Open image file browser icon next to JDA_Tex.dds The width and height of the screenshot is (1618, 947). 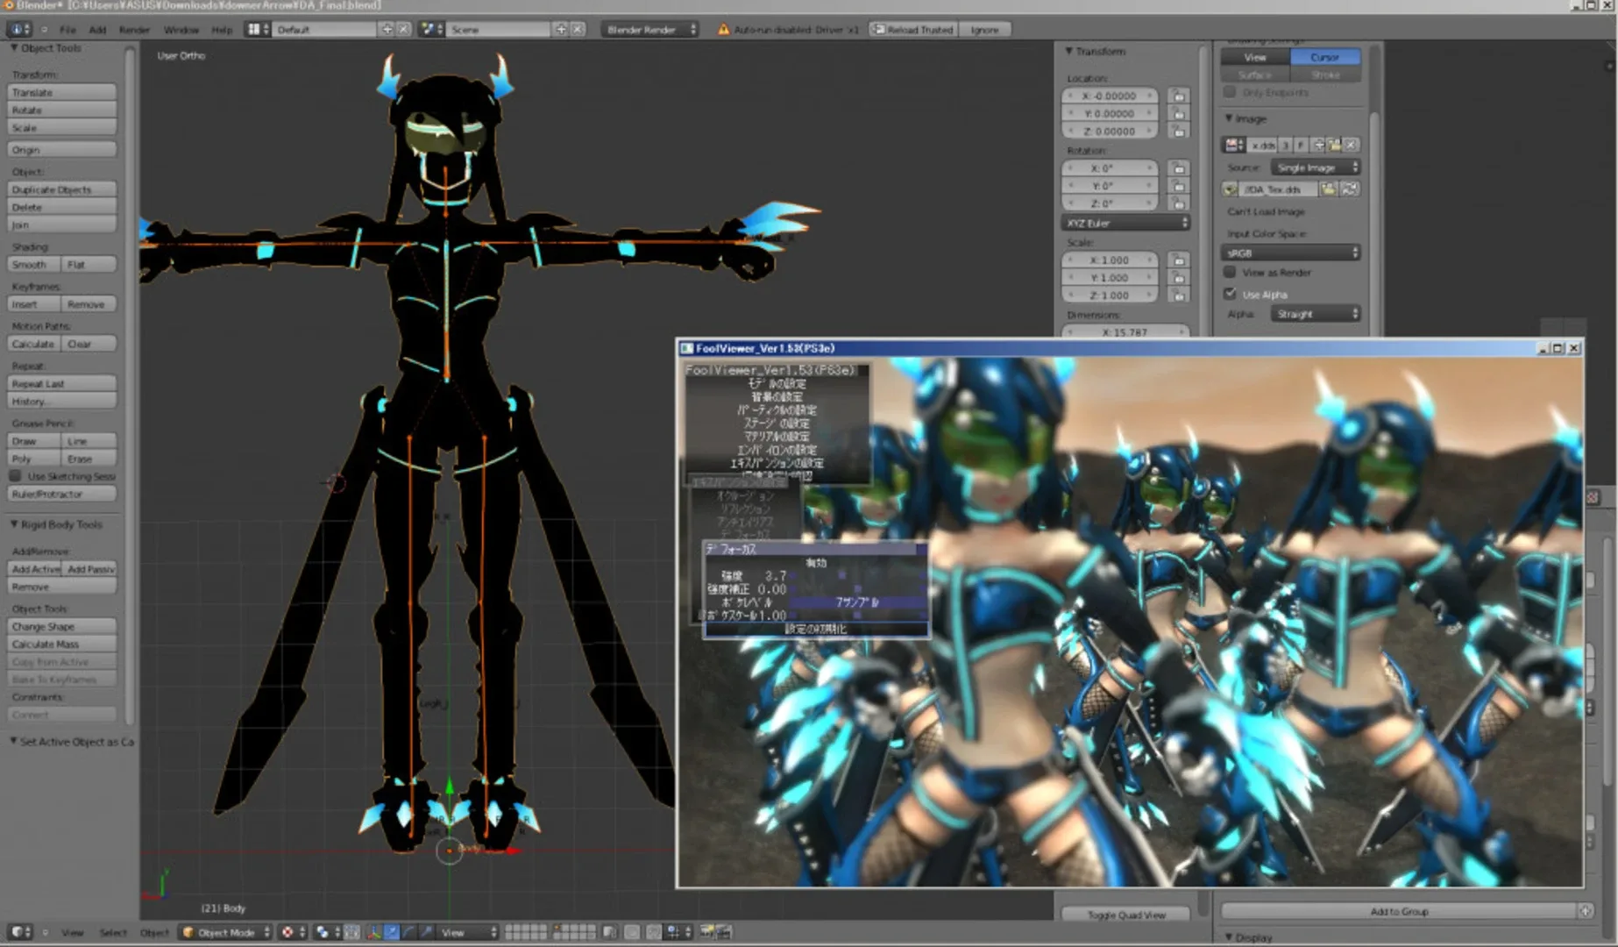(x=1330, y=189)
